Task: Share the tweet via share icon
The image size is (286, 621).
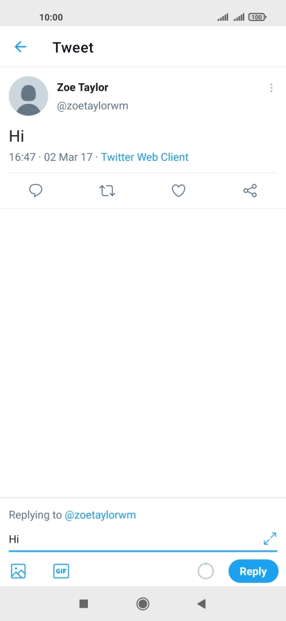Action: 250,191
